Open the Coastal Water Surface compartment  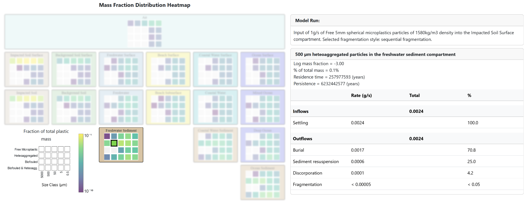click(215, 69)
